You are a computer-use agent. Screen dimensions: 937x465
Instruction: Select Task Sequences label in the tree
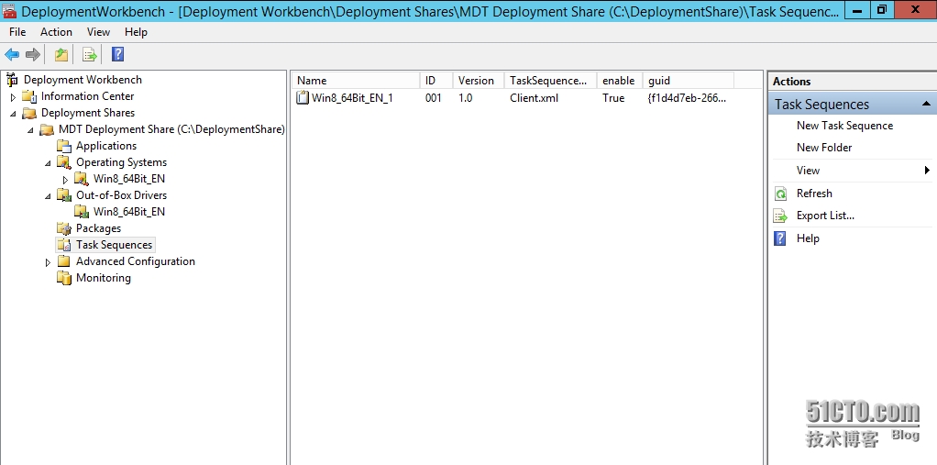click(114, 245)
